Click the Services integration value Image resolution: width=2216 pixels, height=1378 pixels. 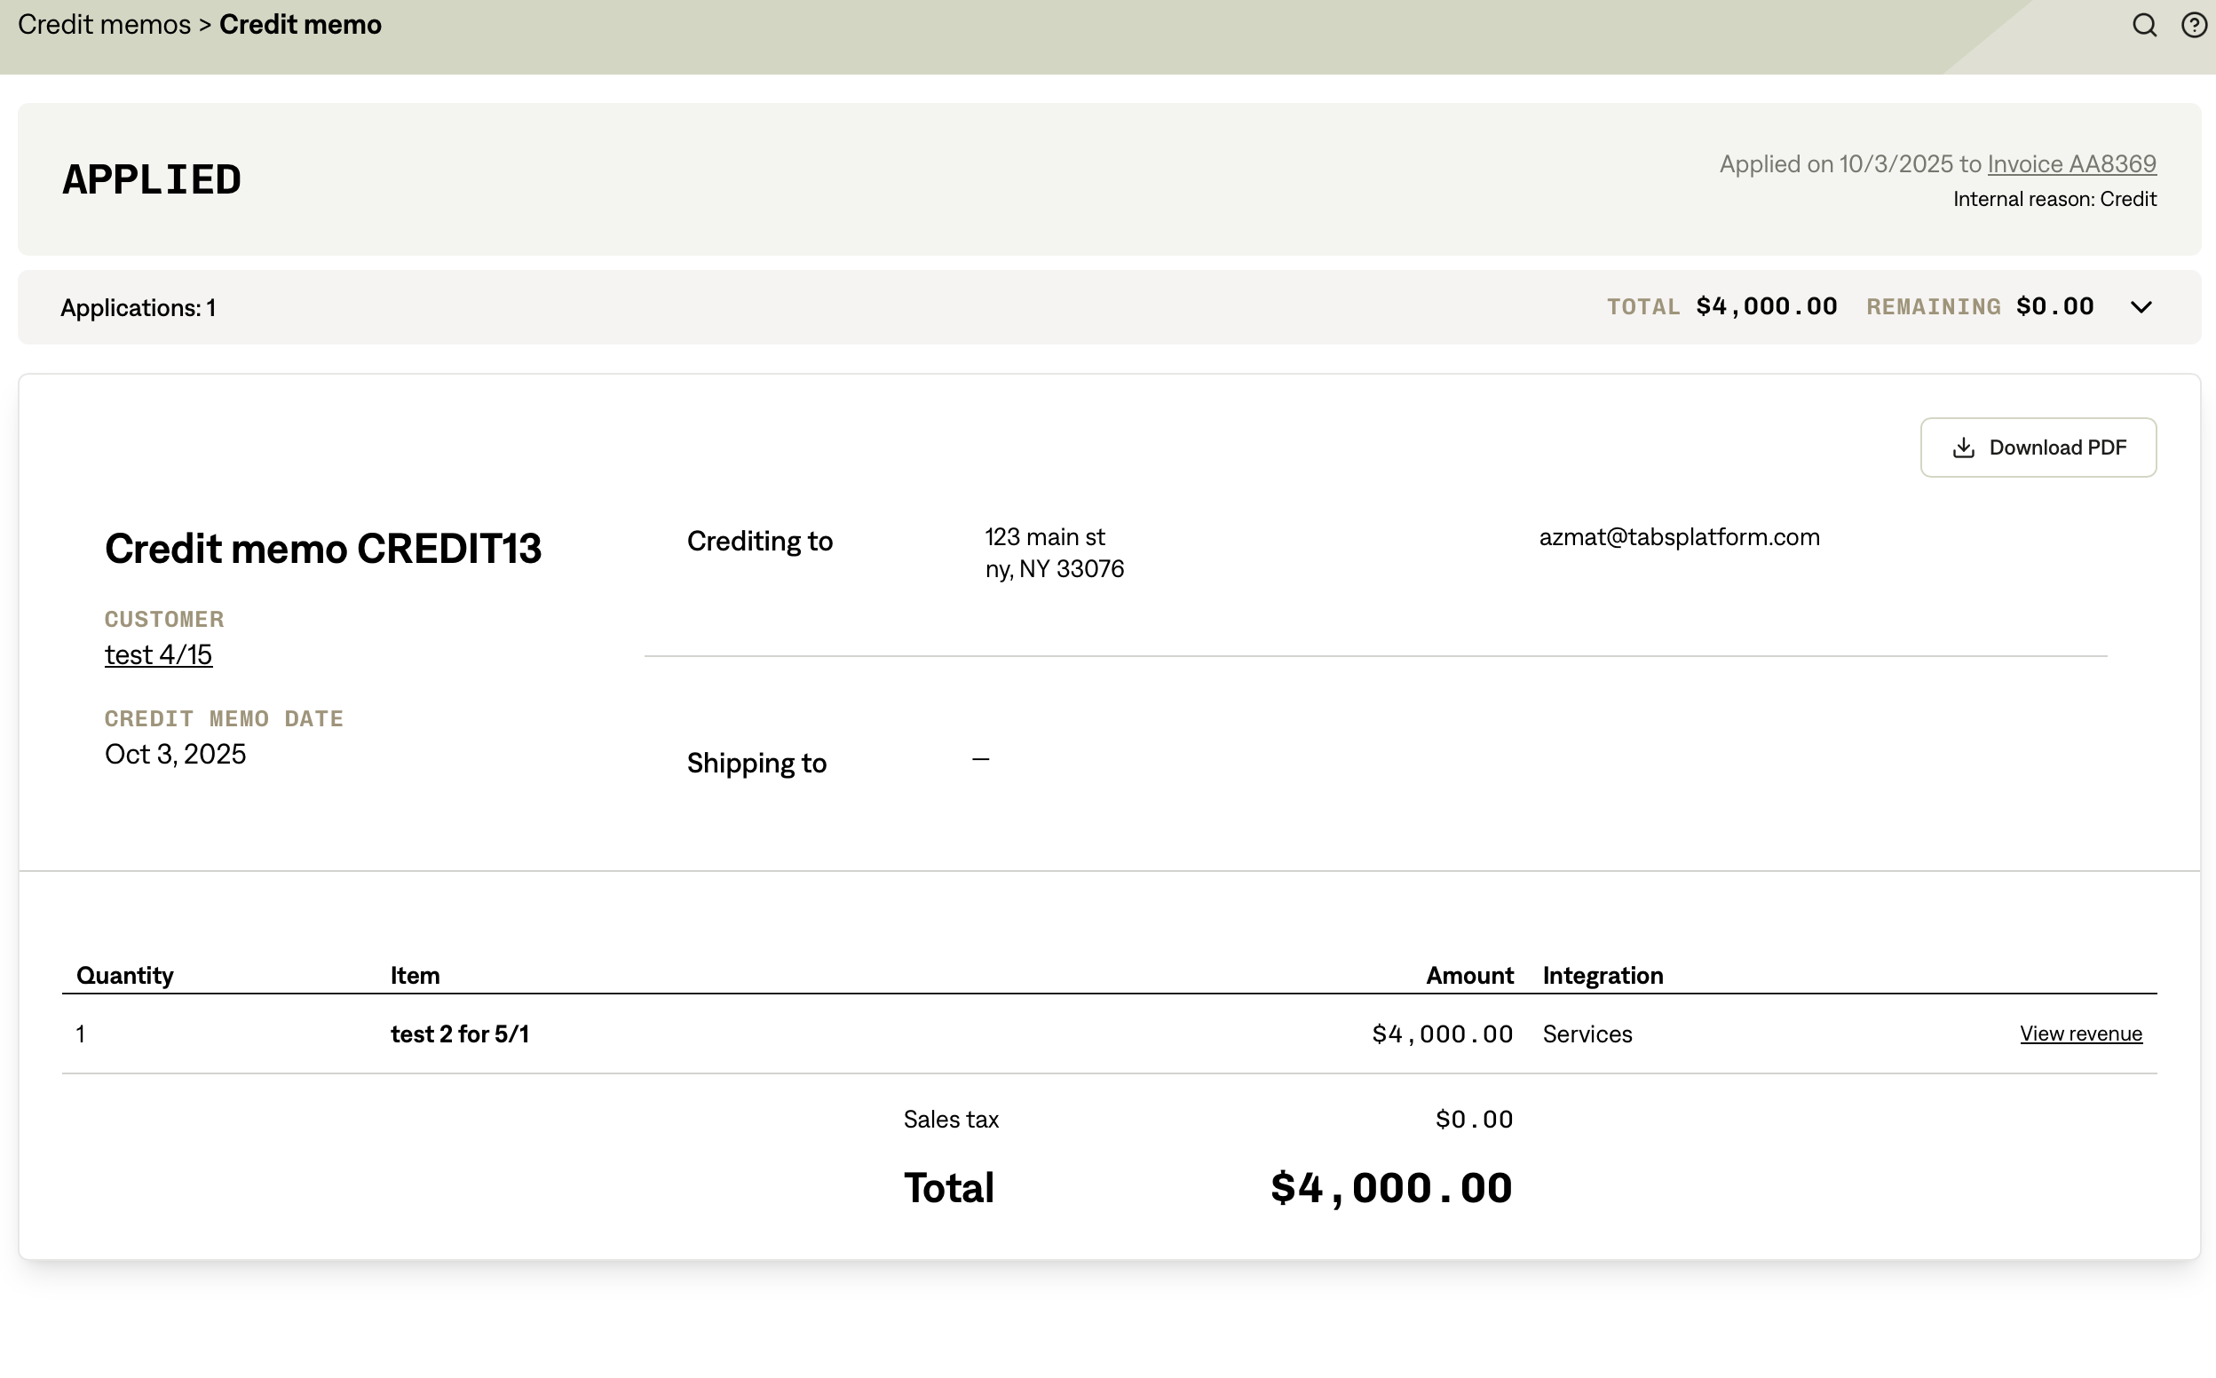coord(1587,1033)
